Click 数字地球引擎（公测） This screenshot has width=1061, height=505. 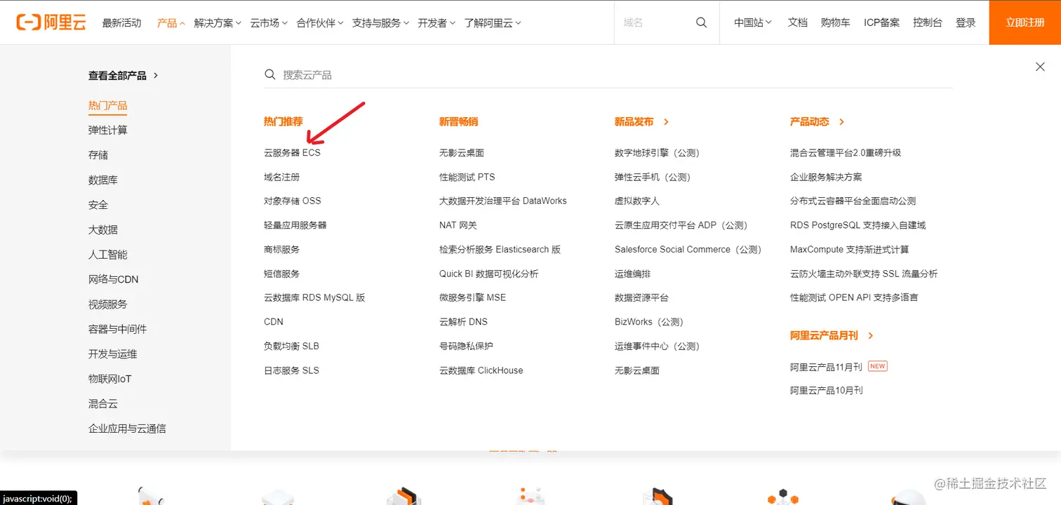point(657,152)
